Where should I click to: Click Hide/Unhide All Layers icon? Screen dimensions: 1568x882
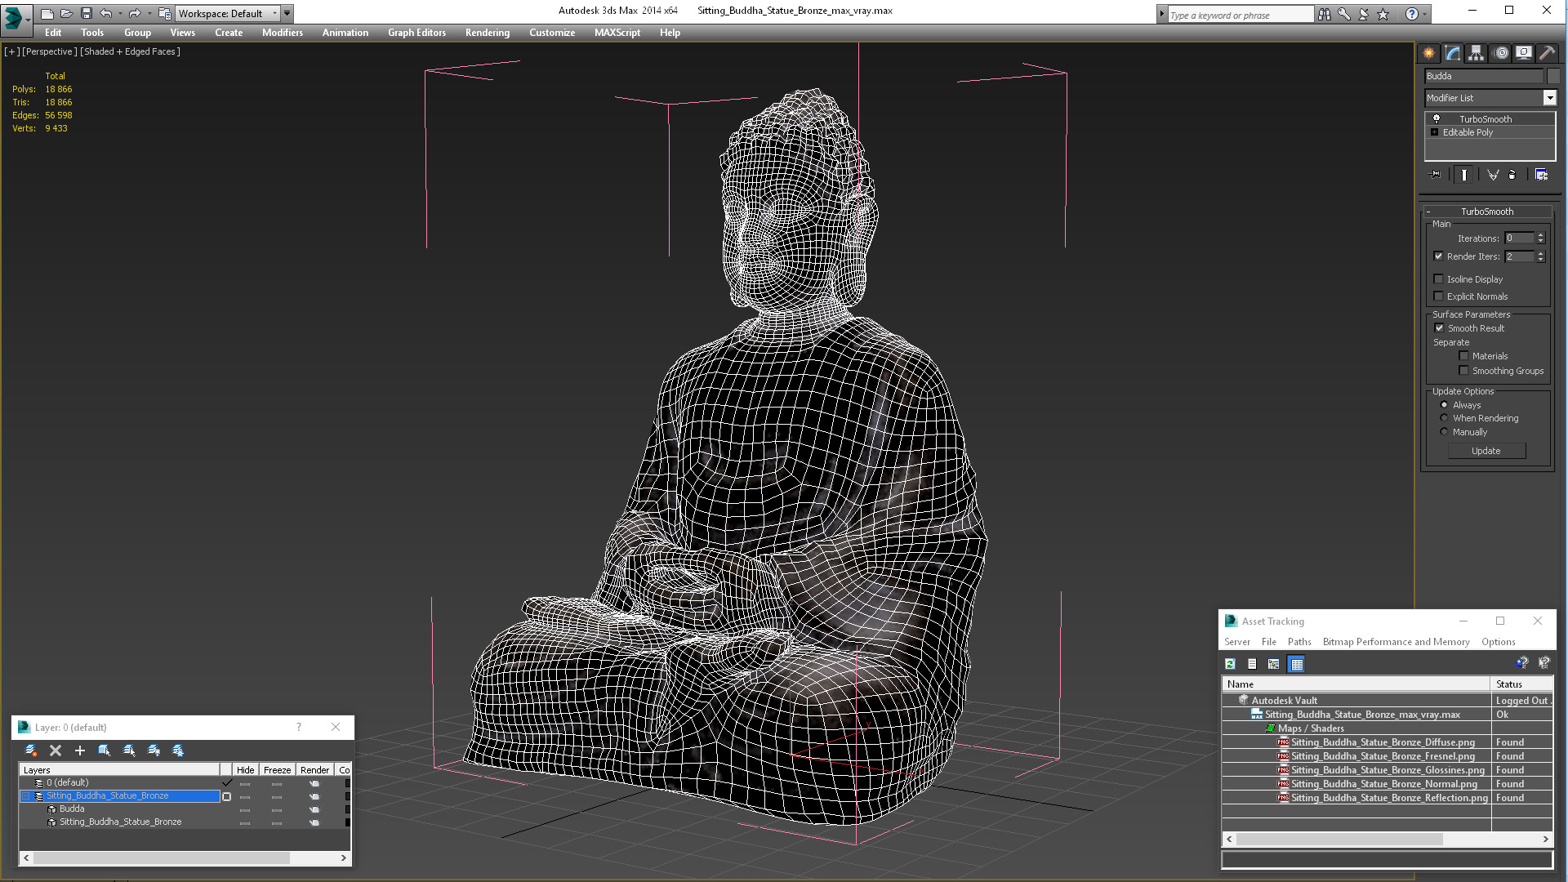(x=154, y=751)
